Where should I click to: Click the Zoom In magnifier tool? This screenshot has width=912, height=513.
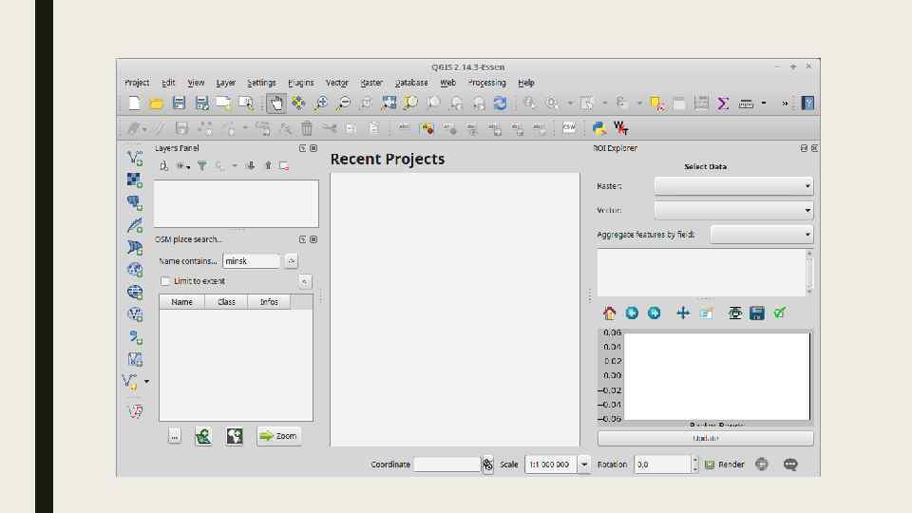coord(321,104)
